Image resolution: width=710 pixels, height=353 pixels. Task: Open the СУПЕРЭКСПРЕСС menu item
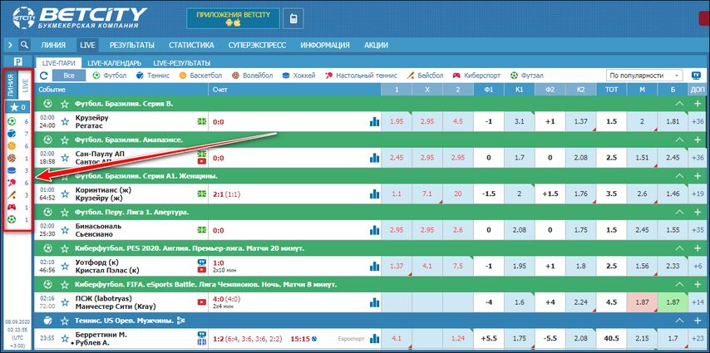257,45
